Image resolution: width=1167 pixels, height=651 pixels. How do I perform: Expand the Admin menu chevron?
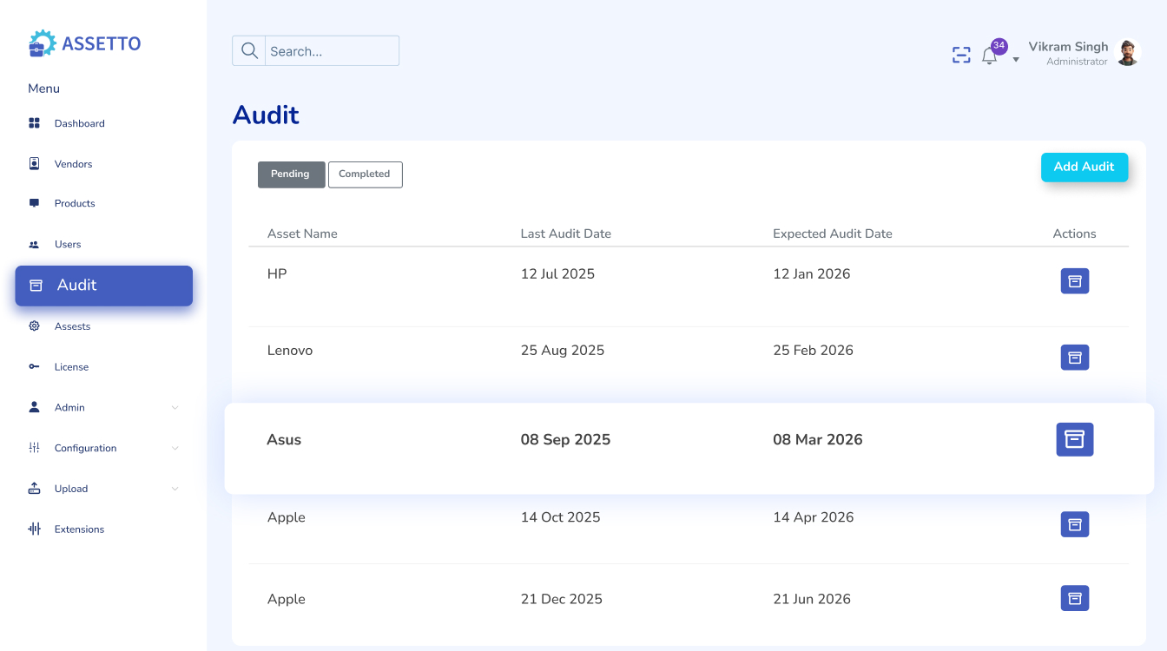click(x=175, y=408)
